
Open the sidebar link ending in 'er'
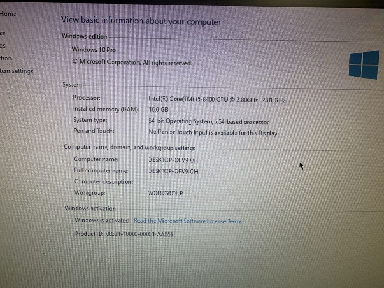tap(2, 33)
